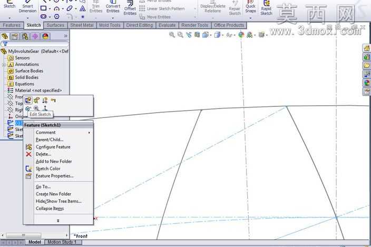This screenshot has width=371, height=247.
Task: Click Edit Appearance color ball icon
Action: 241,35
